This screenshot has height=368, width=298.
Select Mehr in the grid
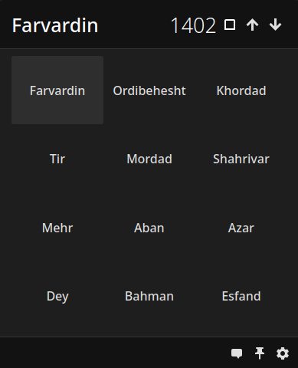pyautogui.click(x=57, y=228)
